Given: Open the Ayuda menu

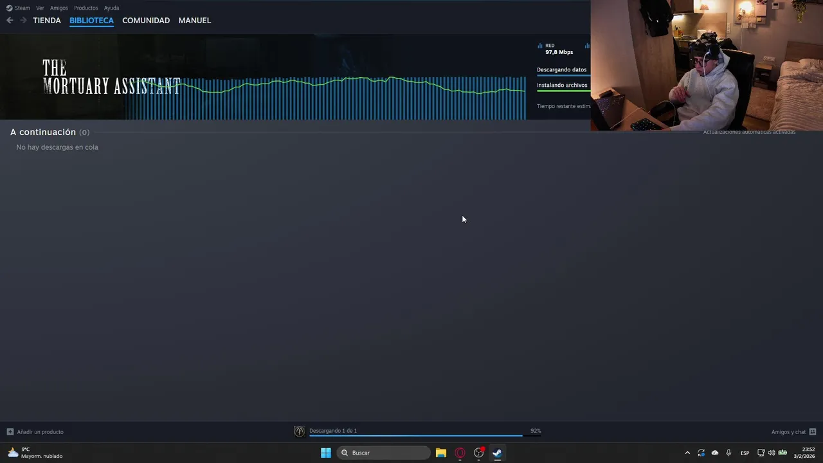Looking at the screenshot, I should 111,8.
